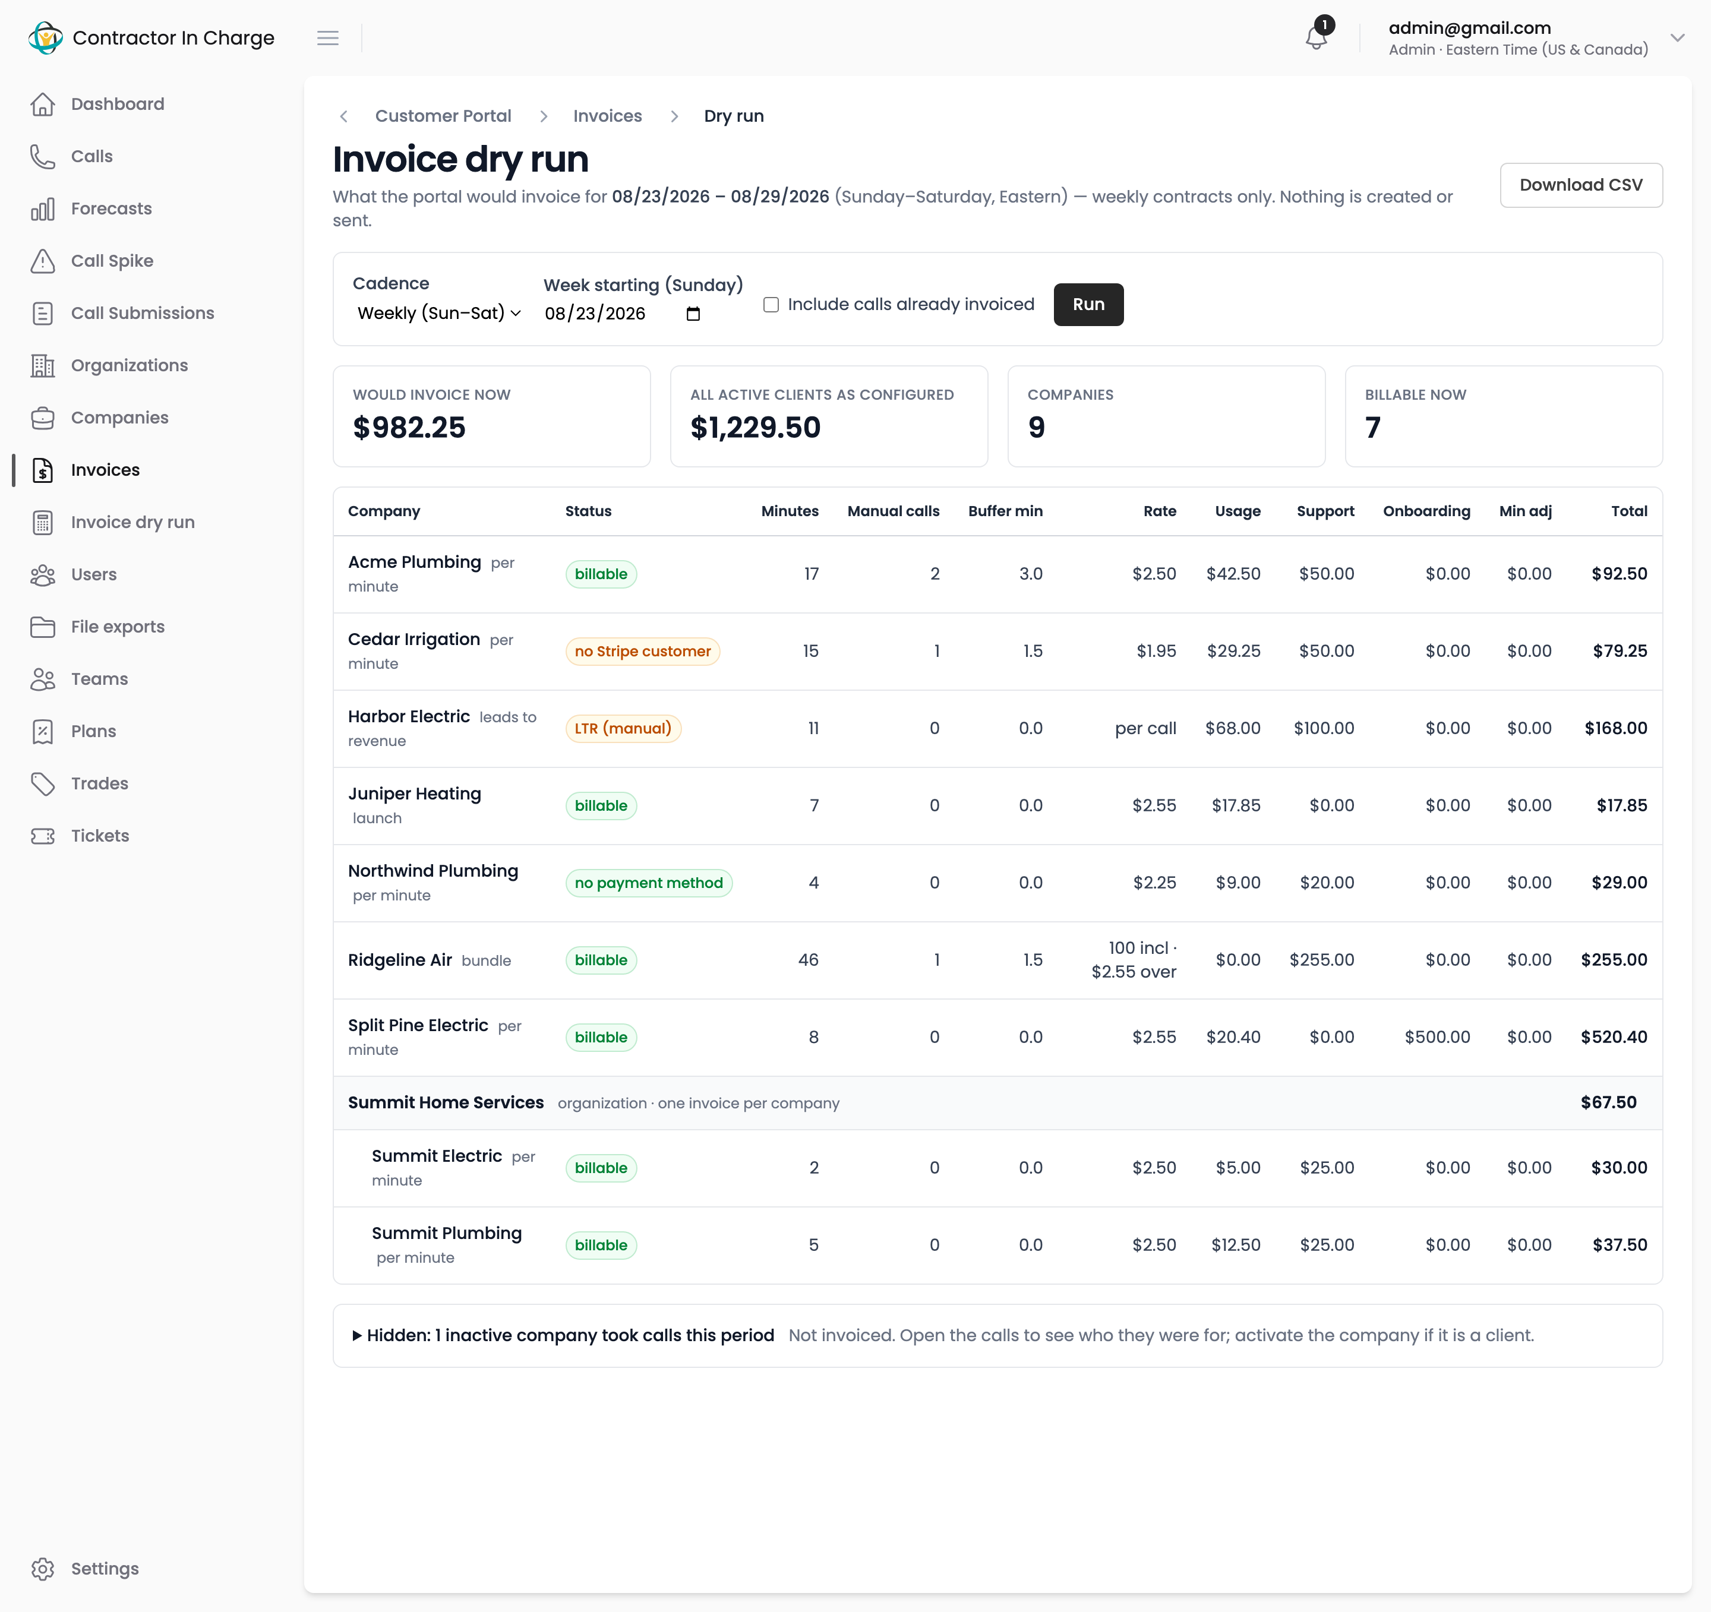Open the Invoice dry run calculator icon
This screenshot has width=1711, height=1612.
click(x=42, y=523)
